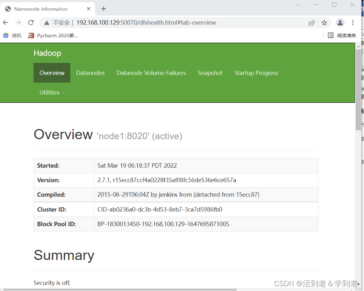The width and height of the screenshot is (364, 291).
Task: Click the horizontal scrollbar at bottom
Action: tap(119, 289)
